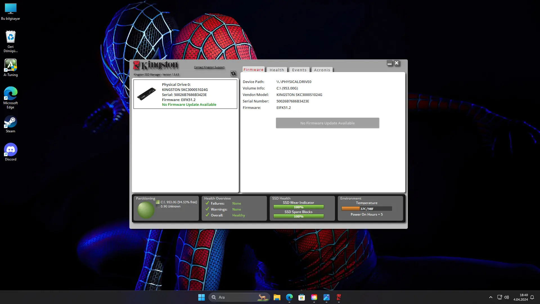Click the Ara taskbar search box
This screenshot has width=540, height=304.
click(x=239, y=297)
